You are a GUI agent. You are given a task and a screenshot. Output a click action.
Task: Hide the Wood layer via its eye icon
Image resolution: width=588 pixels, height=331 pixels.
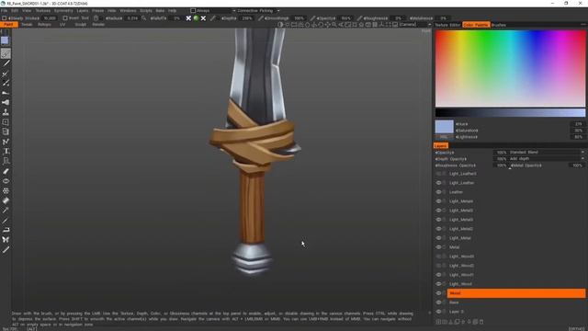(438, 293)
